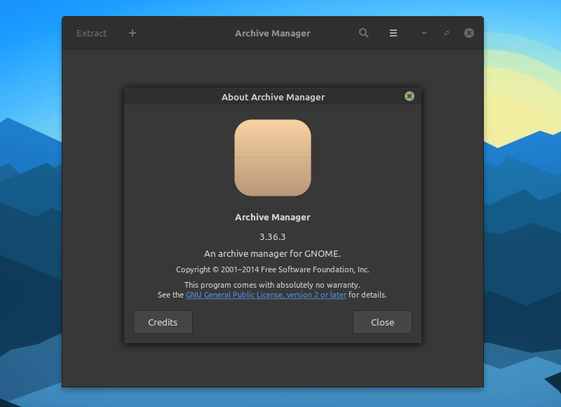The image size is (561, 407).
Task: Dismiss About dialog with green X badge
Action: point(410,96)
